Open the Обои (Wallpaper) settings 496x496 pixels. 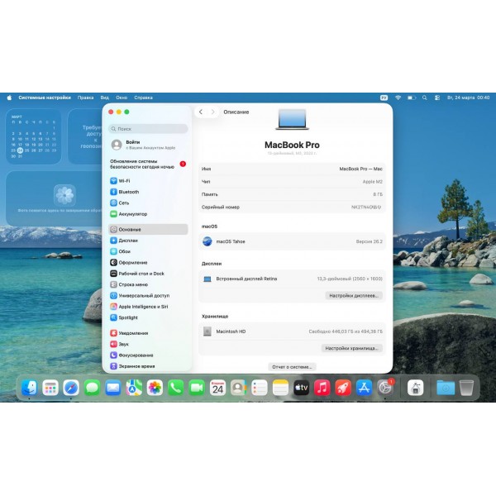tap(124, 251)
